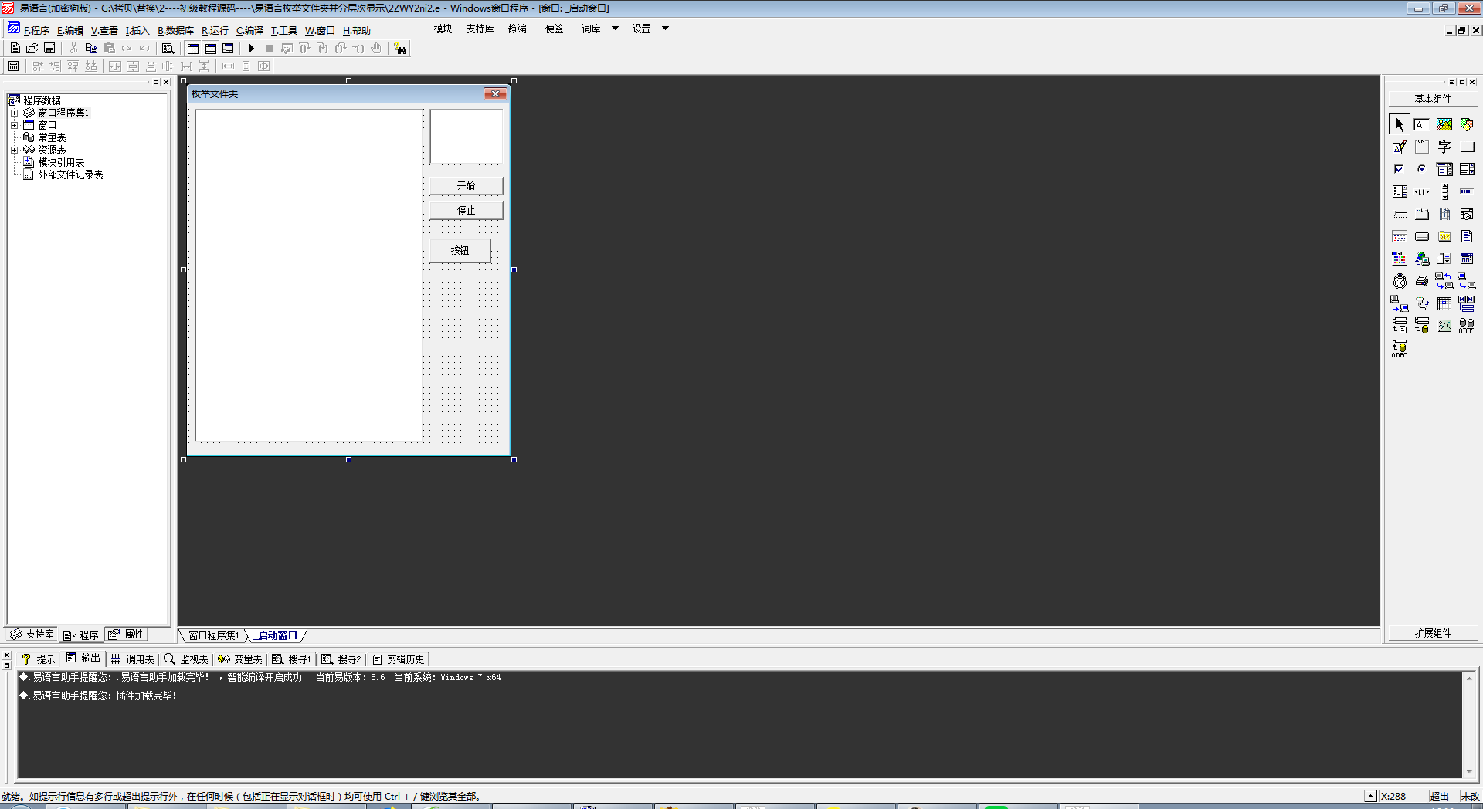Click the 基本组件 palette header button
Viewport: 1483px width, 809px height.
[x=1433, y=99]
